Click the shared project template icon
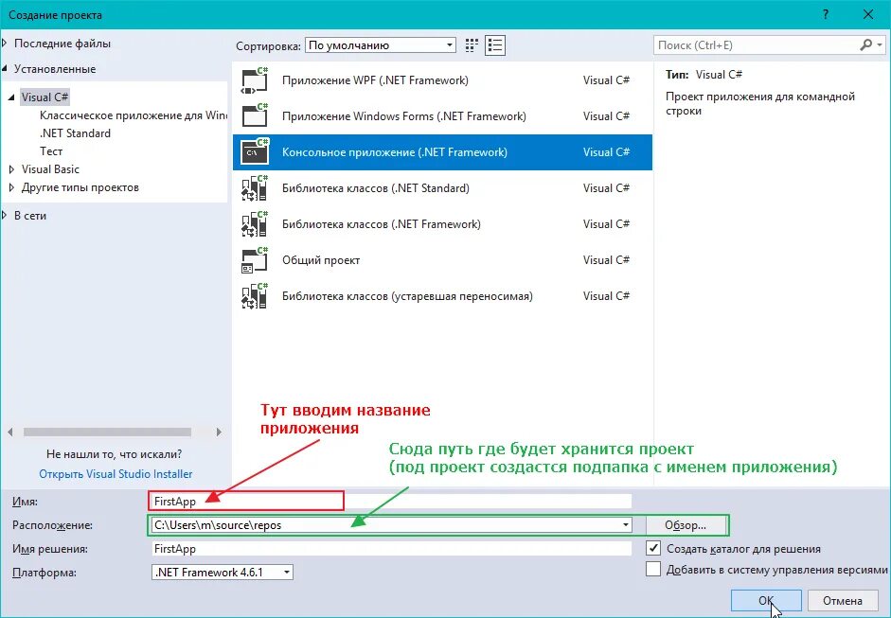 pos(255,260)
